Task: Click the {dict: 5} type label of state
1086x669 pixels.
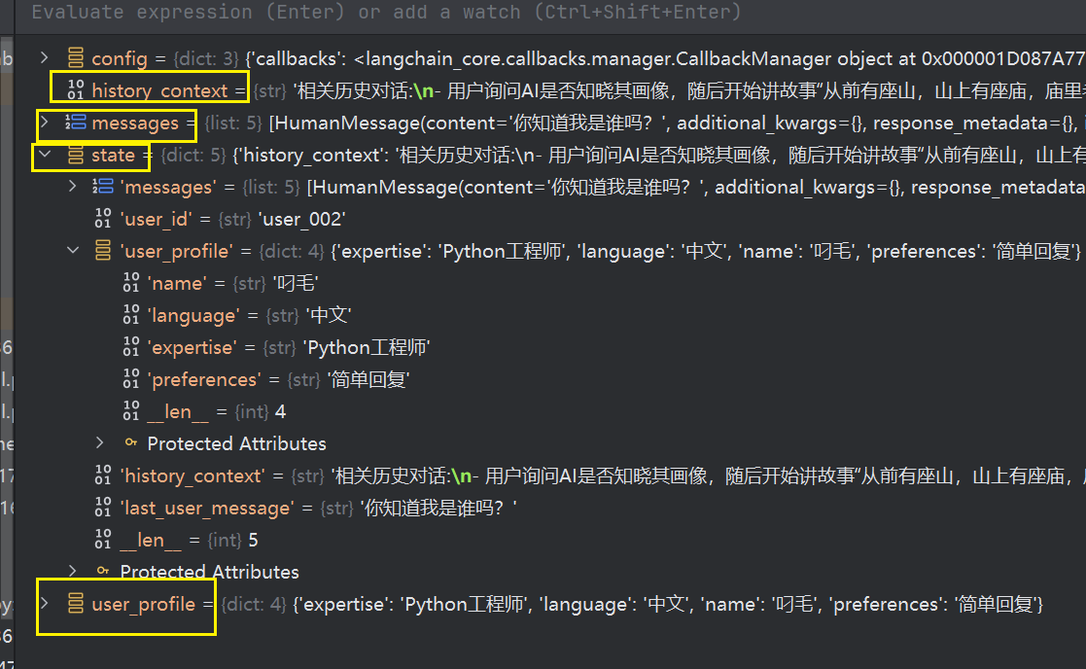Action: (x=193, y=156)
